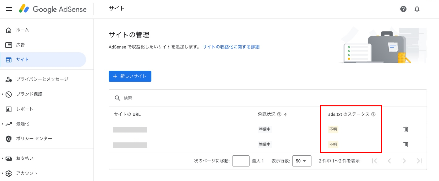Open the 広告 sidebar item

click(20, 45)
